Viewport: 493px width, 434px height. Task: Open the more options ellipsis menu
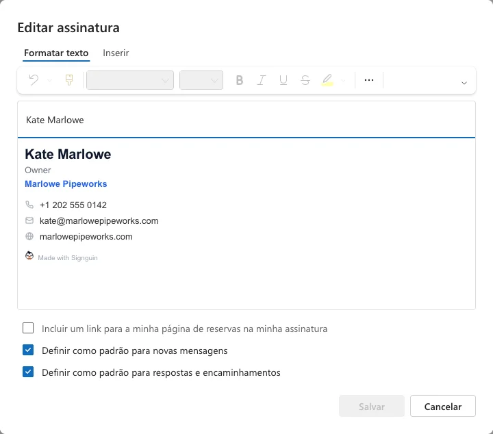[x=369, y=80]
